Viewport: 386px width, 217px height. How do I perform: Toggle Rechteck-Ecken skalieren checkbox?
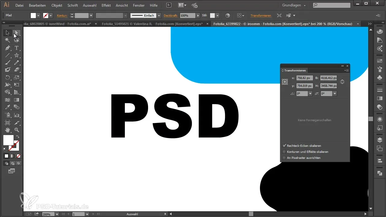coord(284,146)
